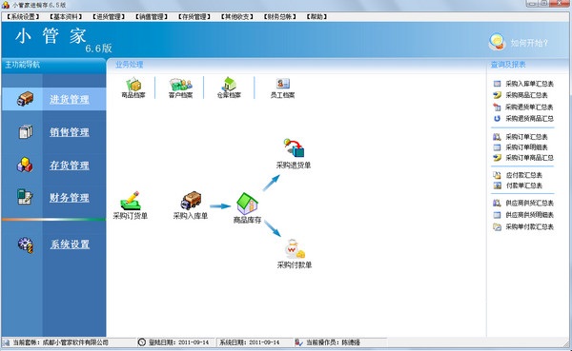The image size is (572, 351).
Task: Select 存货管理 in the navigation sidebar
Action: [x=70, y=166]
